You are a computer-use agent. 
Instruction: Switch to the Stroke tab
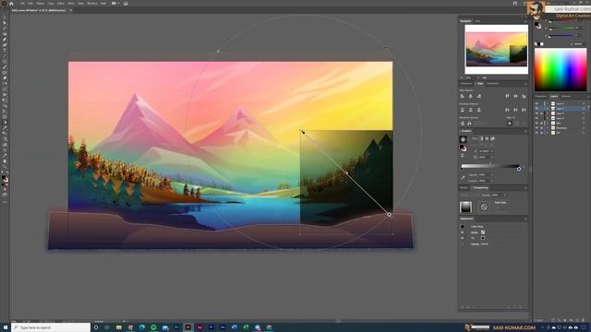tap(464, 187)
